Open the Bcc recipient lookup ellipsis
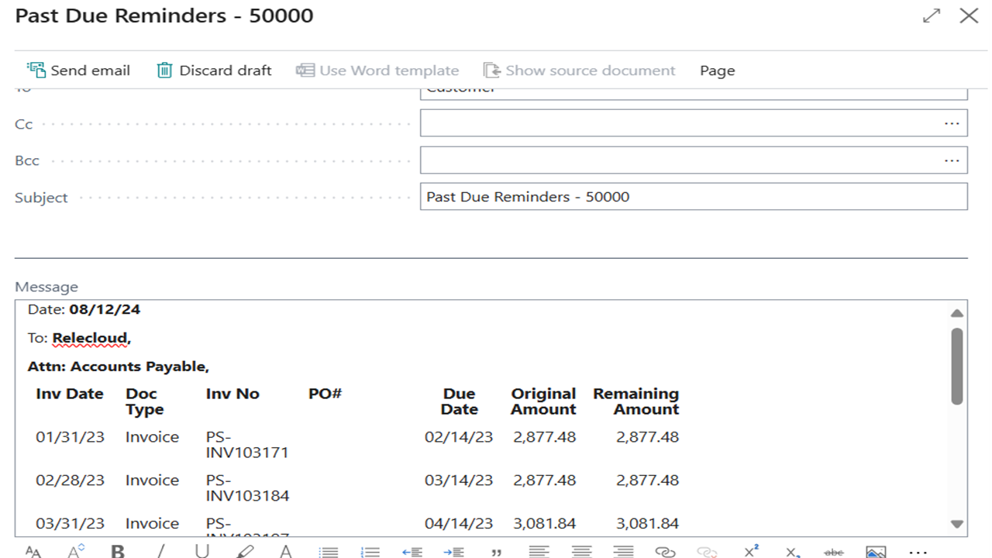 coord(952,160)
